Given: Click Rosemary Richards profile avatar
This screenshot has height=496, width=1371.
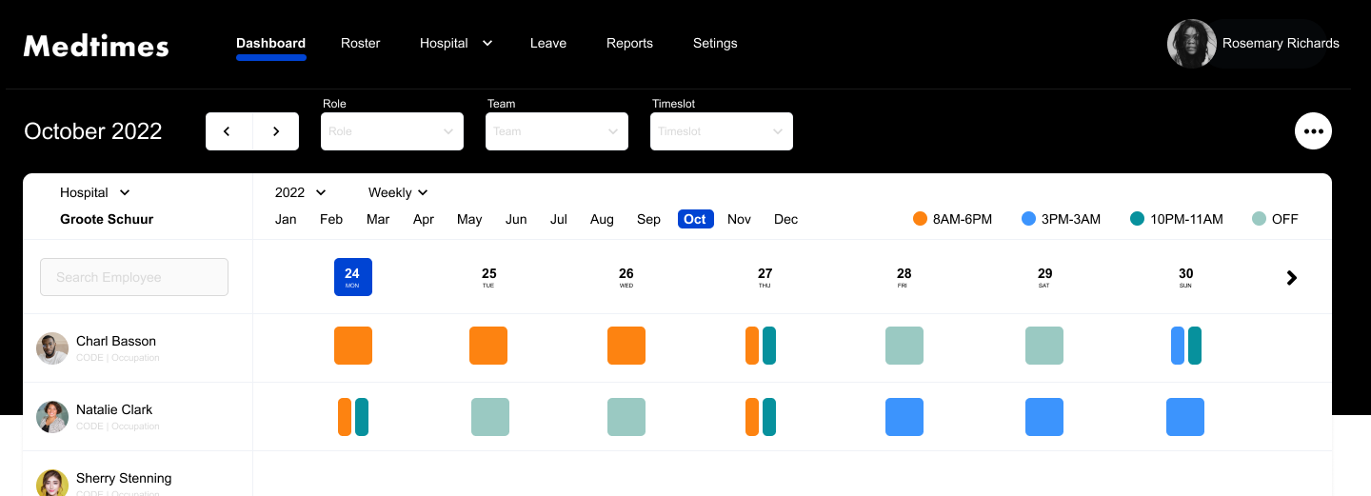Looking at the screenshot, I should point(1191,44).
